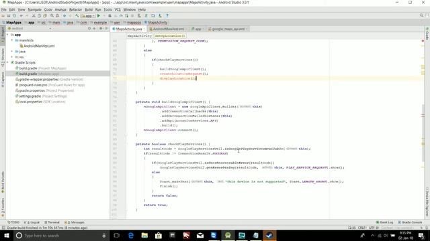The height and width of the screenshot is (241, 430).
Task: Click the Project panel collapse-all icon
Action: coord(94,28)
